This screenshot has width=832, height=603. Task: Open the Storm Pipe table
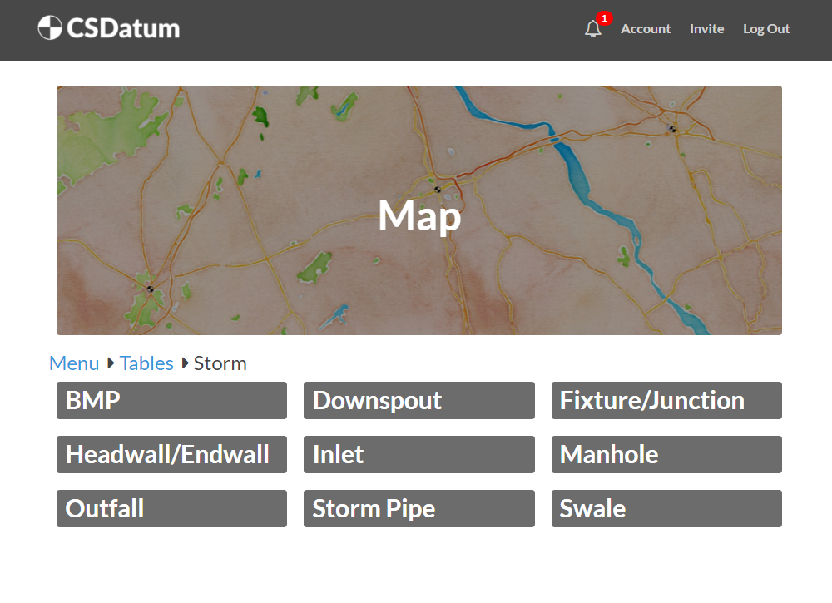[418, 509]
